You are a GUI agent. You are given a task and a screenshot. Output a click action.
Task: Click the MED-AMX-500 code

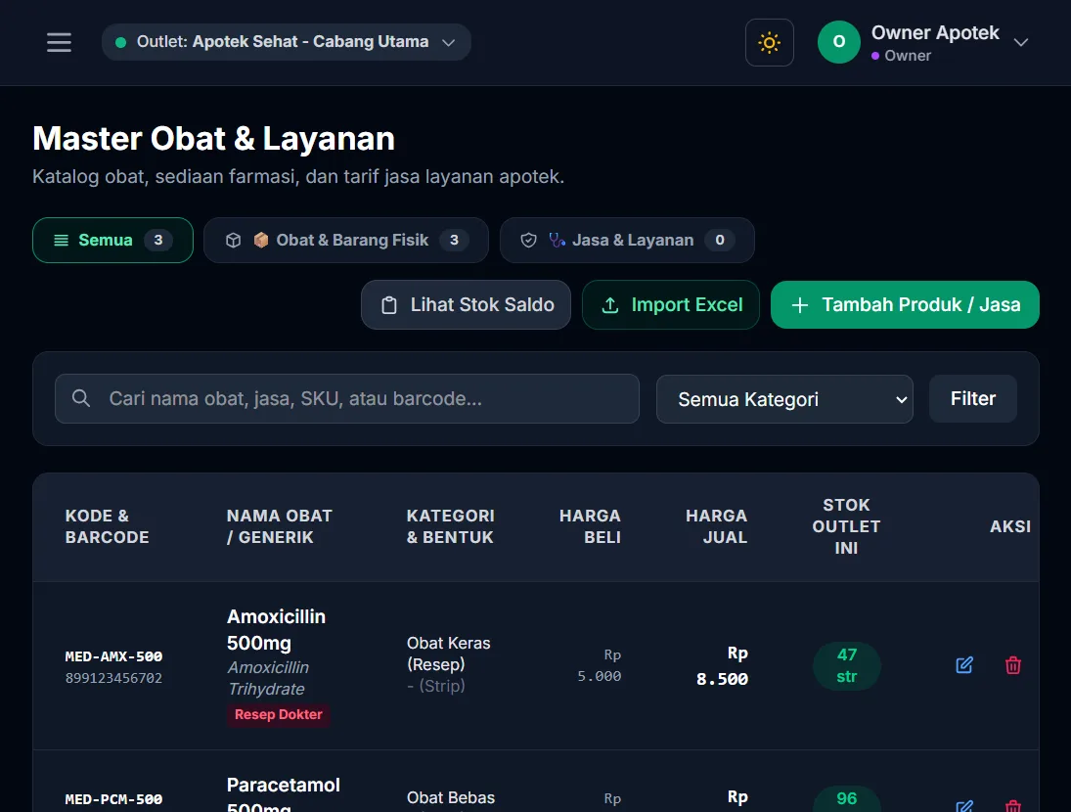(x=113, y=656)
